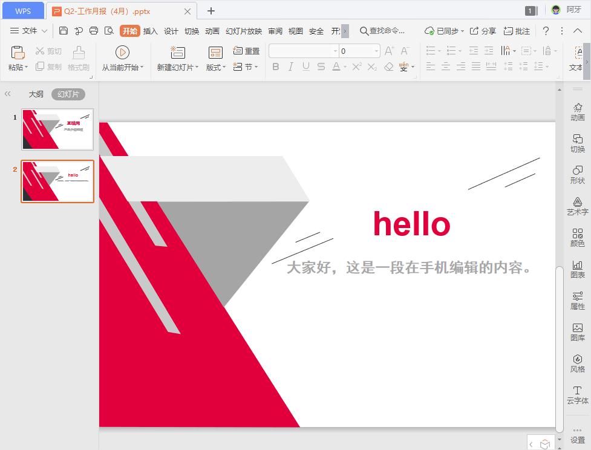Open the Transition (切换) sidebar panel

click(577, 143)
